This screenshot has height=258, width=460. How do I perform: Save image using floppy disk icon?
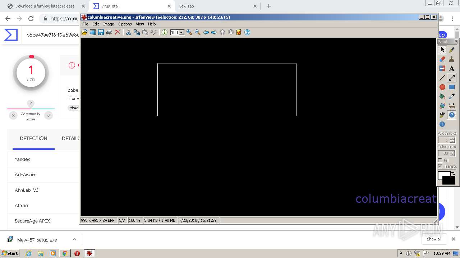click(101, 32)
